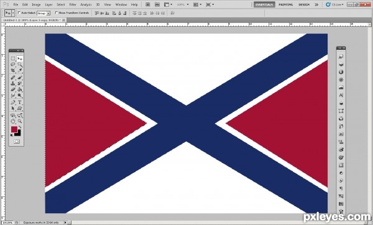Select the Quick Selection wand tool

coord(20,65)
